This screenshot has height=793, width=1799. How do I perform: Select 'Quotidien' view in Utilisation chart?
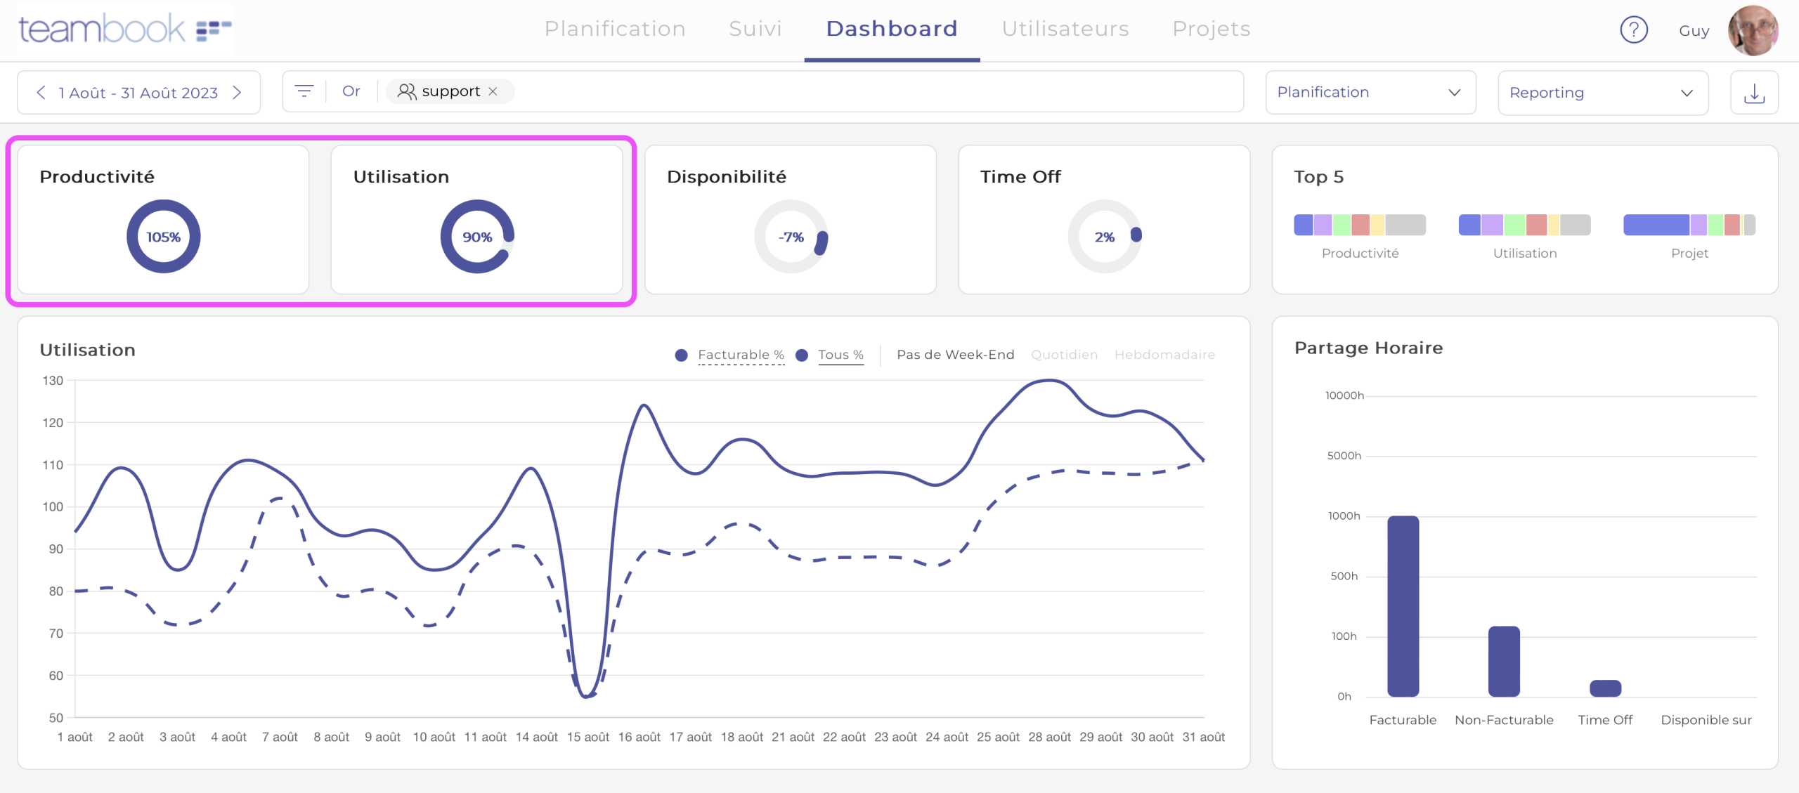coord(1064,355)
